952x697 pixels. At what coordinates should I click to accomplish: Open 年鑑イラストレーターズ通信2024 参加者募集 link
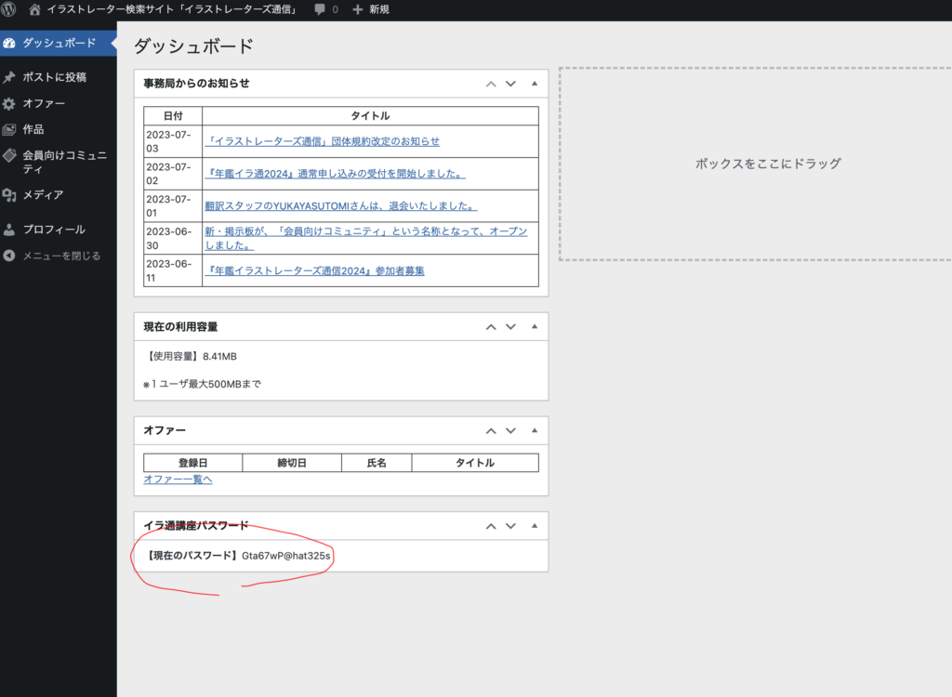[x=314, y=271]
